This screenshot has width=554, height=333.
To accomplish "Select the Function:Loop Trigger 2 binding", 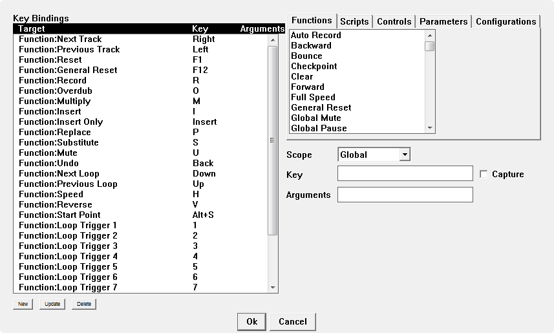I will pos(141,235).
